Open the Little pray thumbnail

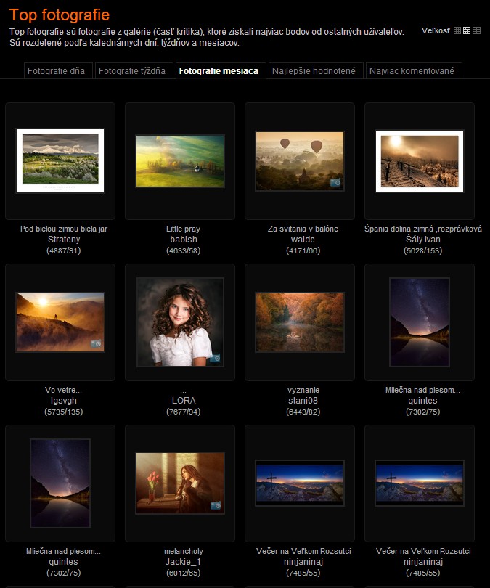[x=180, y=161]
